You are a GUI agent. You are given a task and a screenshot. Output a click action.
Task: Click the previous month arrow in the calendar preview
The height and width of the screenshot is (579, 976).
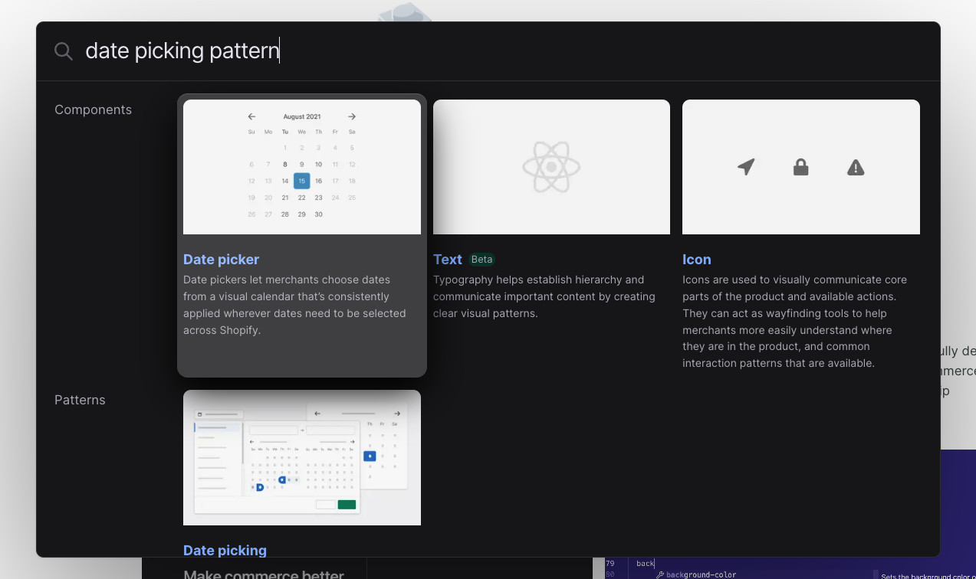coord(251,116)
